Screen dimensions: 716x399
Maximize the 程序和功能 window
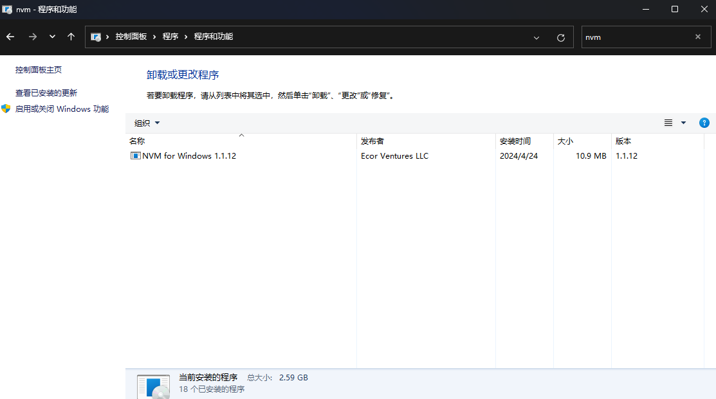[674, 9]
